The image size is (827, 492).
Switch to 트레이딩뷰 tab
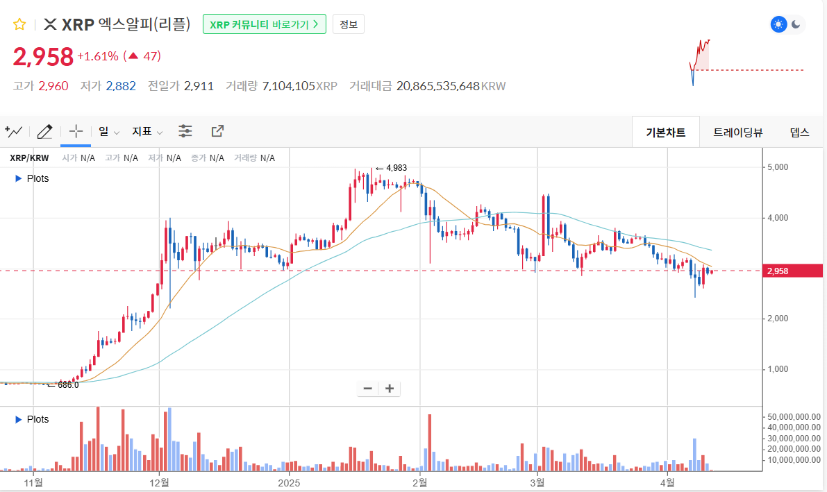(x=738, y=133)
